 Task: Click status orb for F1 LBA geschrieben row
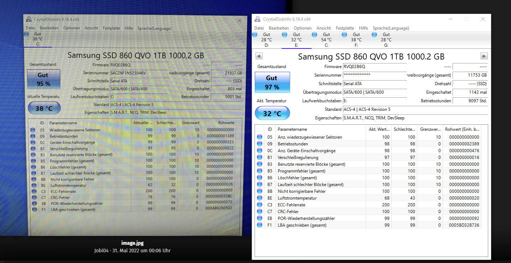[x=260, y=225]
